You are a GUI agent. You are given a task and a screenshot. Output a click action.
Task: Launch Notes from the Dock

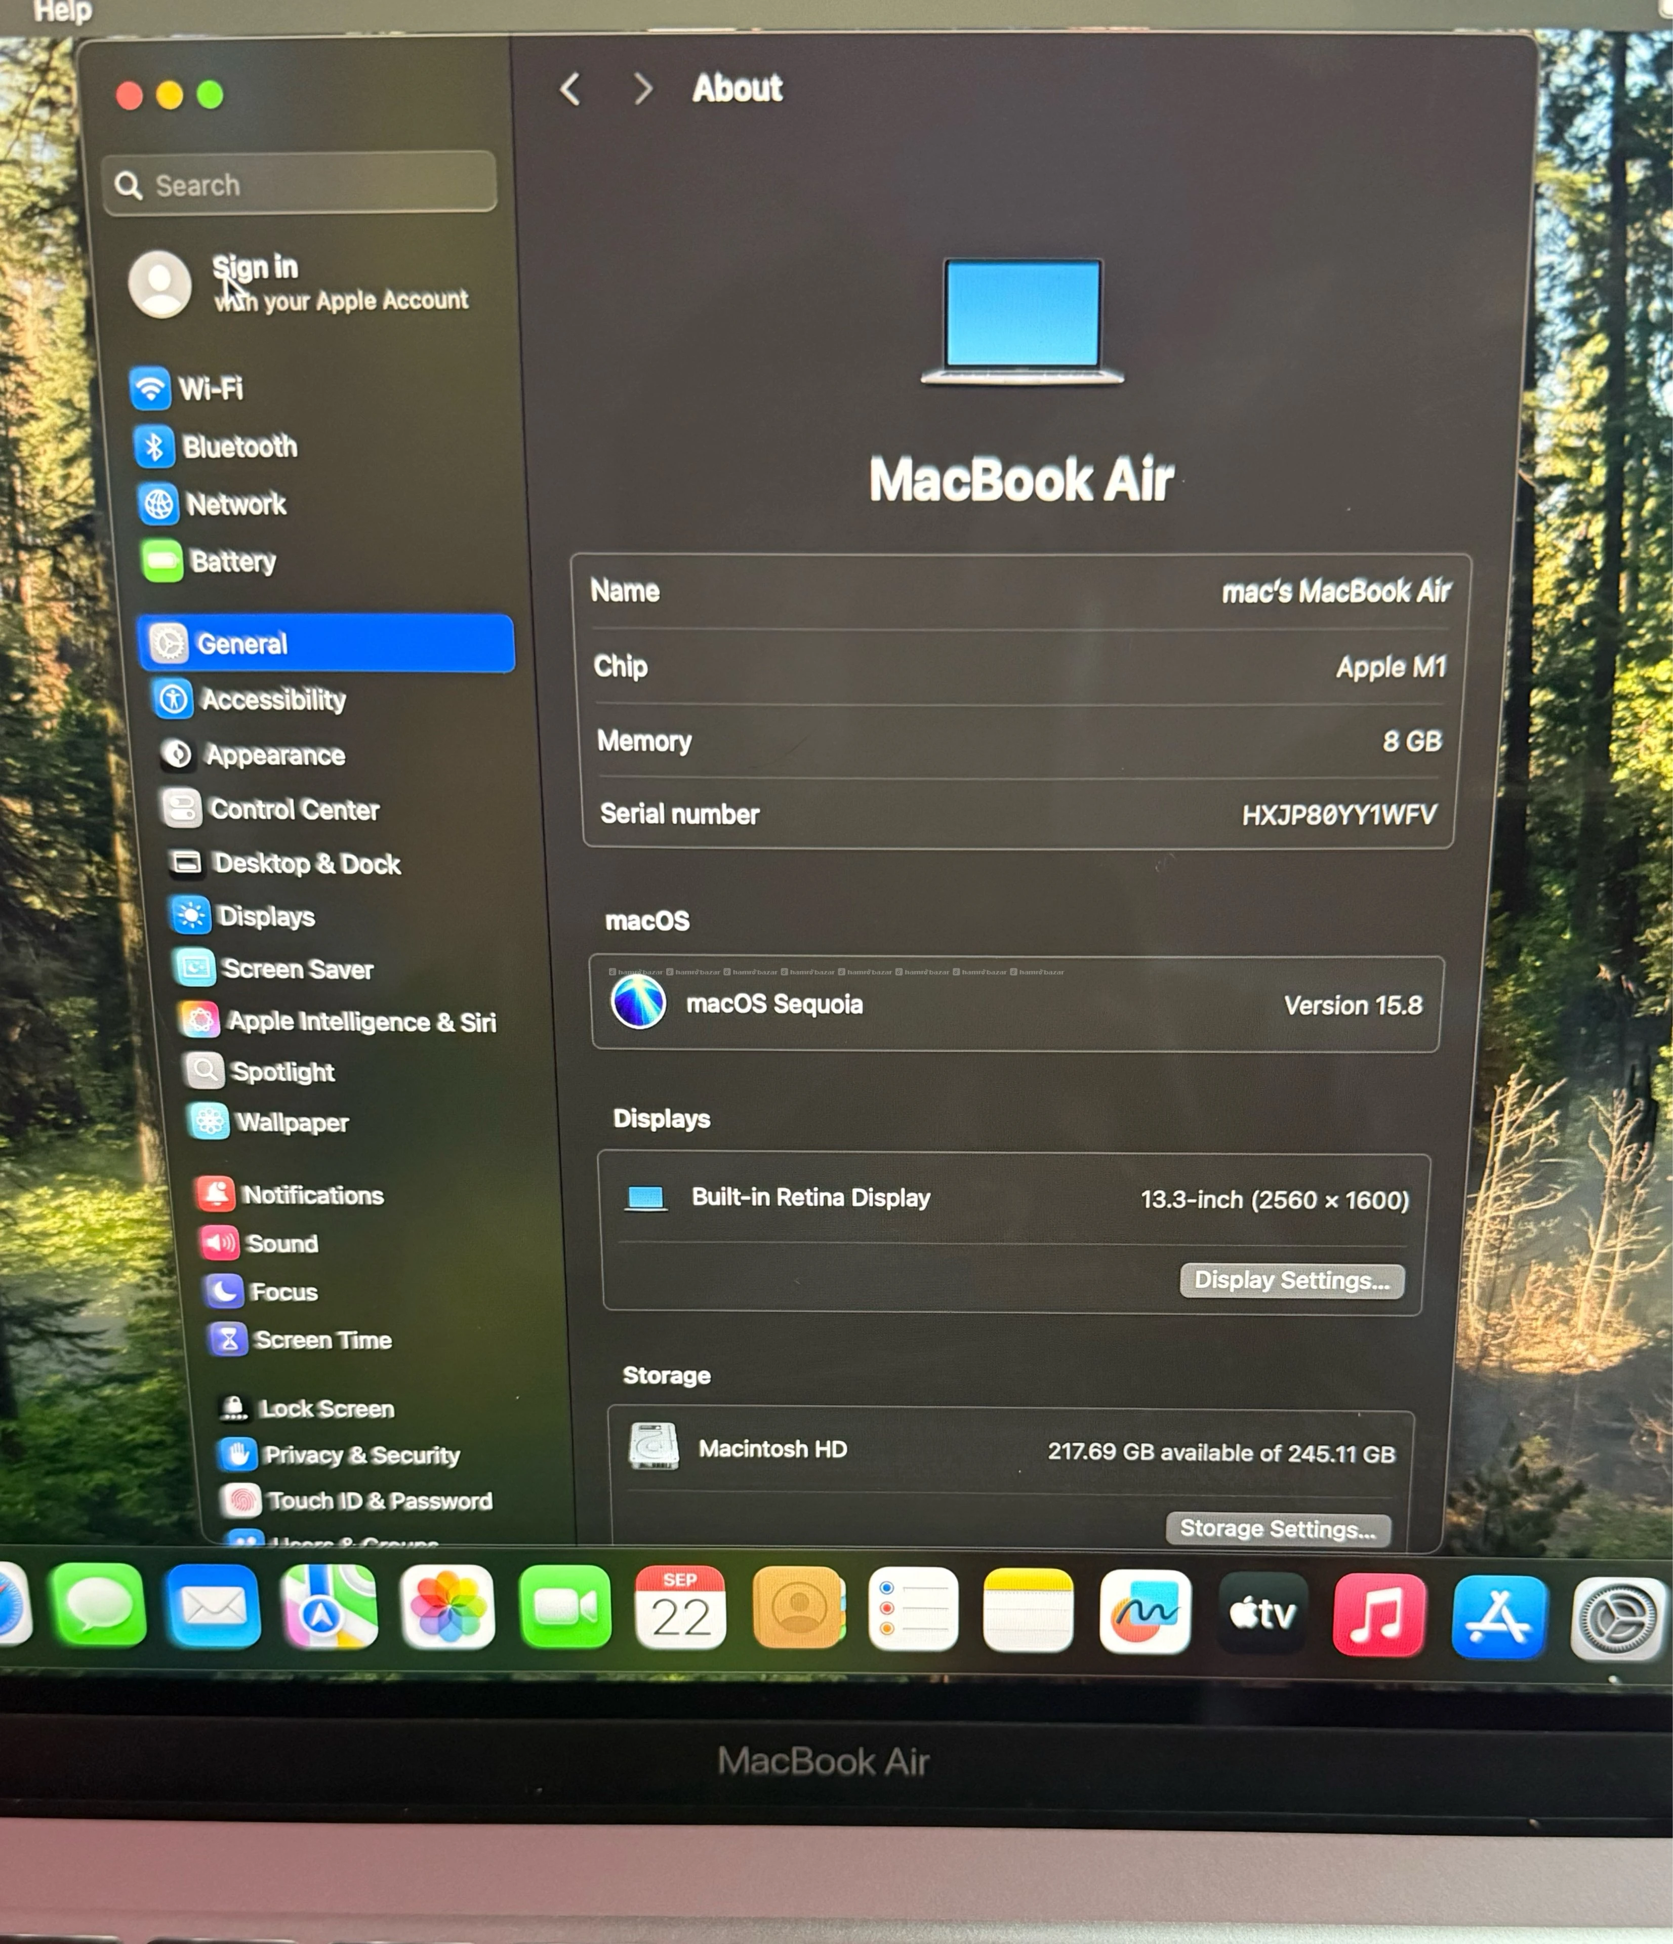[1029, 1610]
